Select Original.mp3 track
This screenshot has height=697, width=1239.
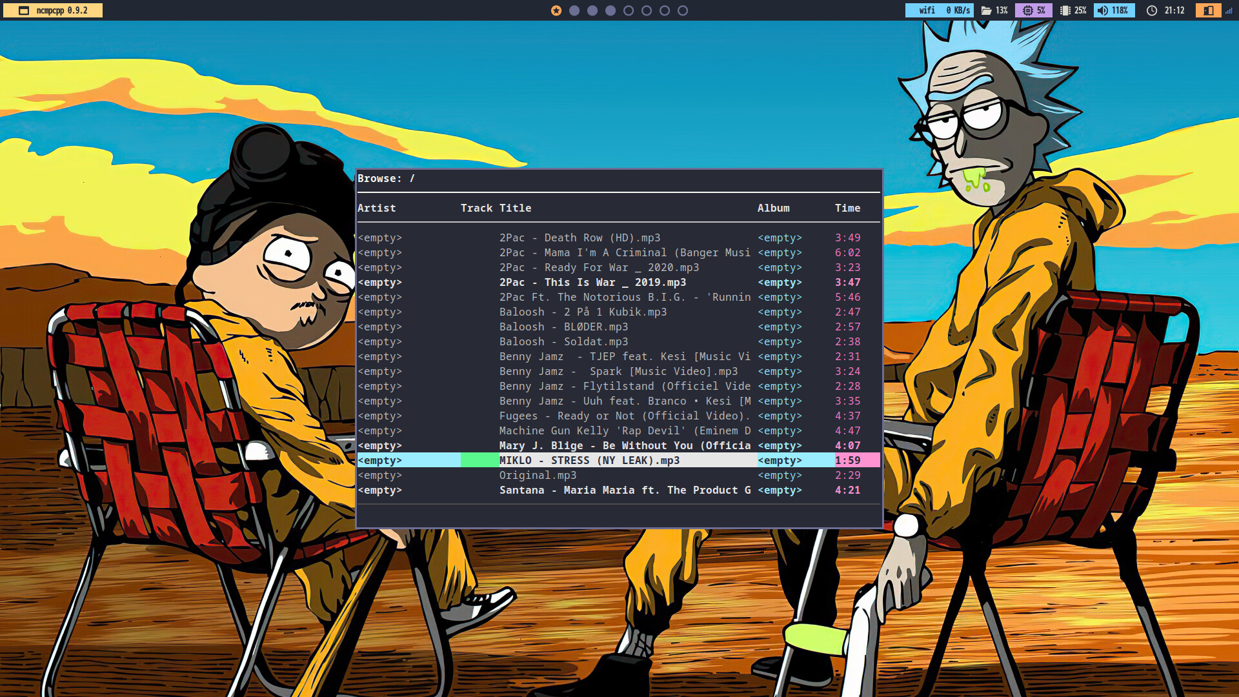point(619,475)
